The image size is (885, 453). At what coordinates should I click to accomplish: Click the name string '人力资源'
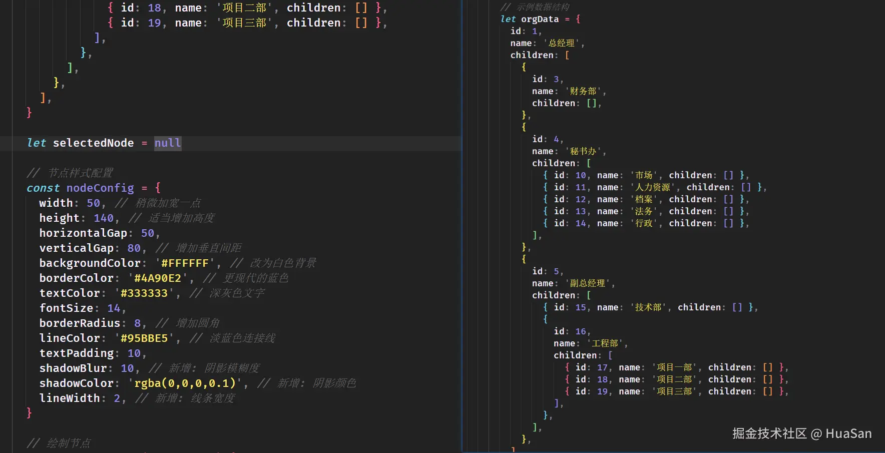click(x=653, y=187)
